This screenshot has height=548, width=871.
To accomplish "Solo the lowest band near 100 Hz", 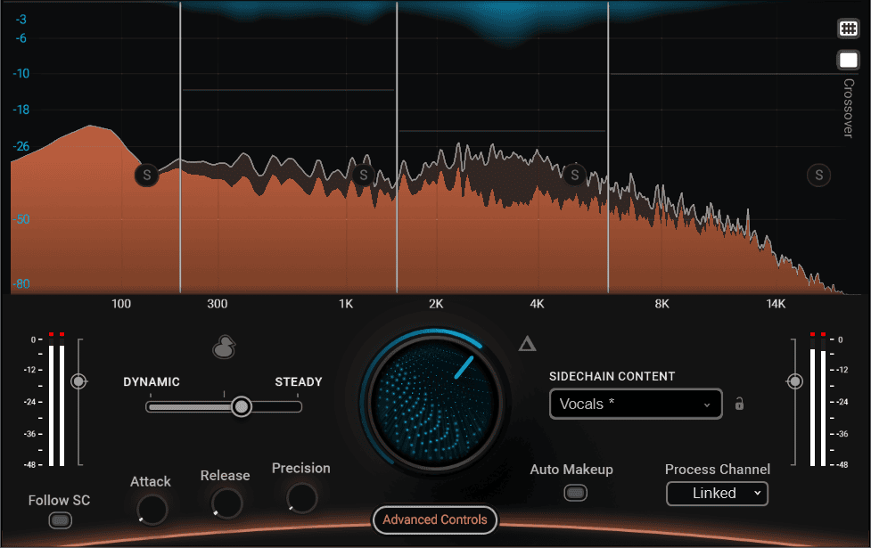I will click(146, 175).
